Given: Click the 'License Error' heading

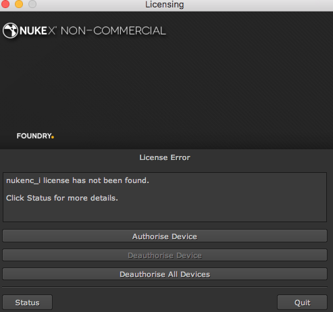Looking at the screenshot, I should (165, 157).
